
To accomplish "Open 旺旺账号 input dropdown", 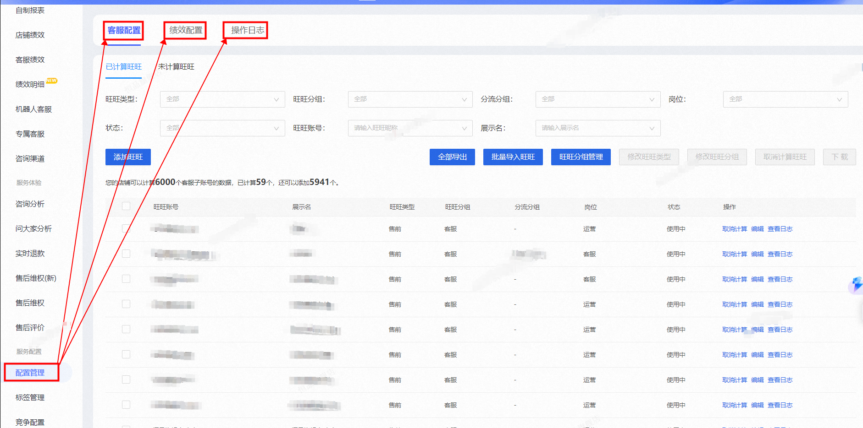I will tap(410, 128).
